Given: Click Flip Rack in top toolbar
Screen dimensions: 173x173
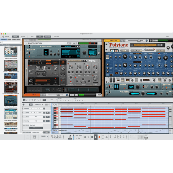Looking at the screenshot, I should (x=57, y=37).
